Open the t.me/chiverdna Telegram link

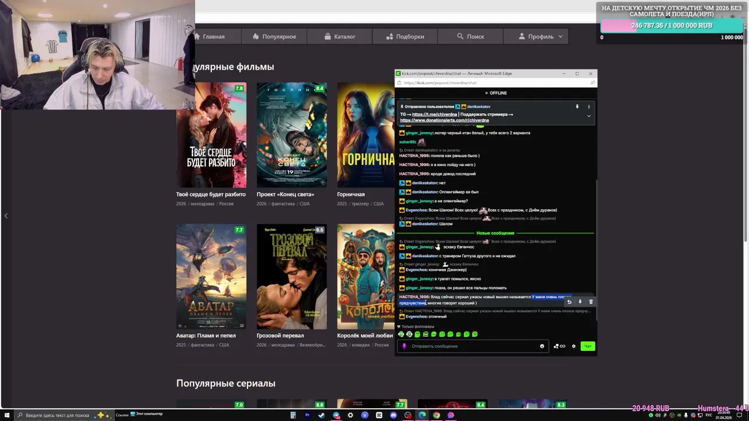[x=434, y=114]
